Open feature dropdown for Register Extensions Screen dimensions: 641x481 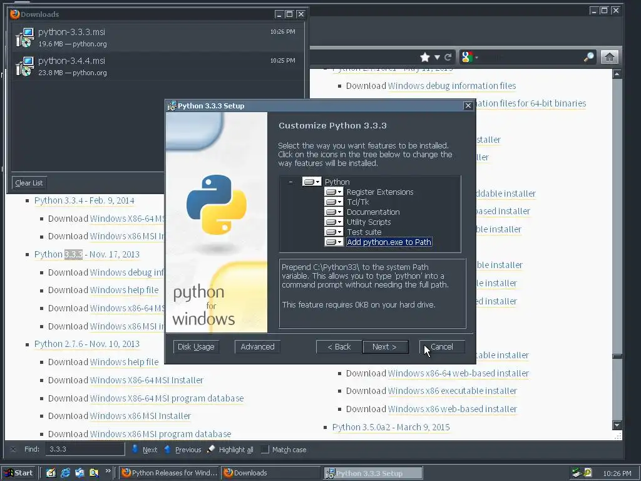coord(334,192)
